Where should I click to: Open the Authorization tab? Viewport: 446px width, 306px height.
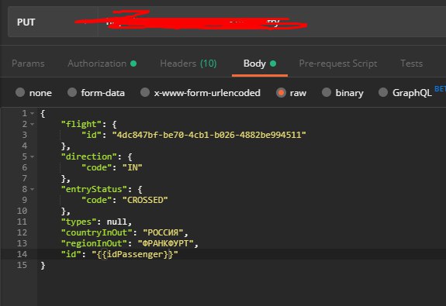point(102,64)
